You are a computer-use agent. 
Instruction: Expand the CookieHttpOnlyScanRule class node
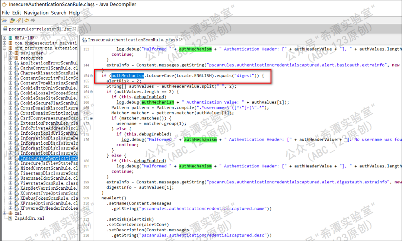tap(10, 88)
